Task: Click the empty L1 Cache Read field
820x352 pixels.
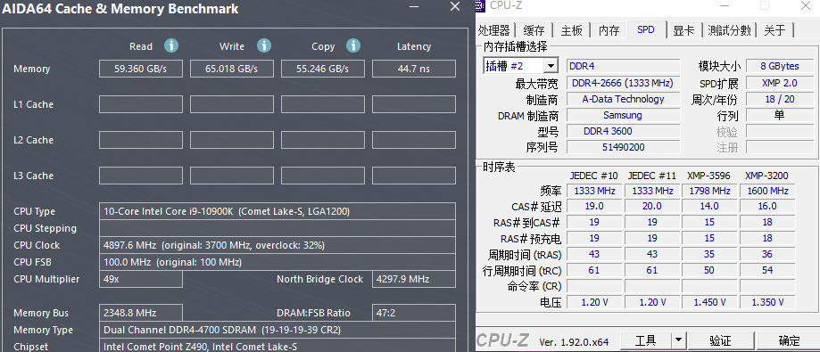Action: [x=141, y=104]
